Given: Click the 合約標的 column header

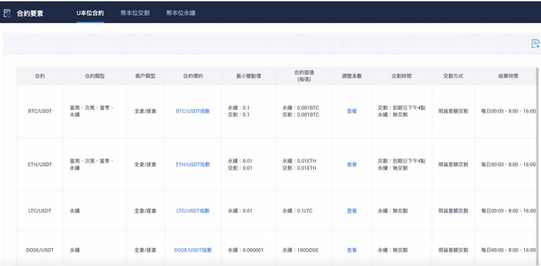Looking at the screenshot, I should (x=193, y=76).
